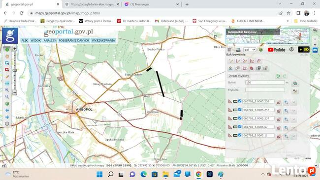Click the Dodaj etykiety button
Viewport: 320px width, 180px height.
tap(239, 76)
